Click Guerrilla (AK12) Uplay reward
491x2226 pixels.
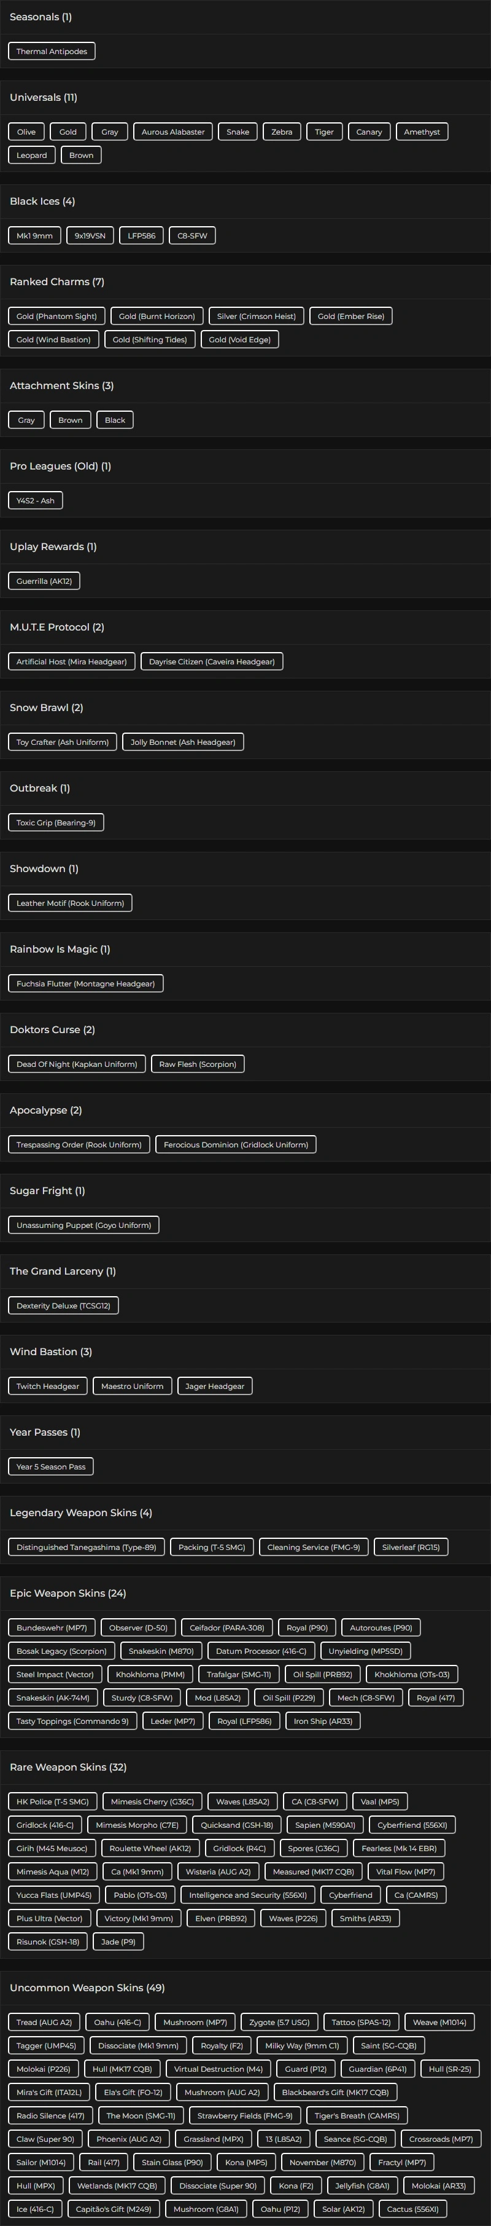[x=44, y=581]
